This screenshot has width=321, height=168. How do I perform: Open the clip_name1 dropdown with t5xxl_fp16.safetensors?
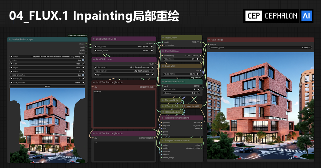point(124,67)
